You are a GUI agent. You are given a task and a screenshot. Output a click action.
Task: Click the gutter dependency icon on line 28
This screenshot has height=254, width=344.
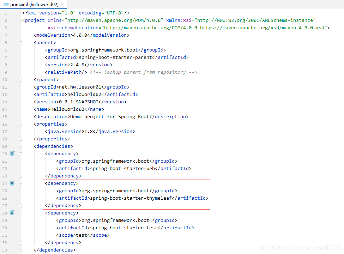(12, 212)
